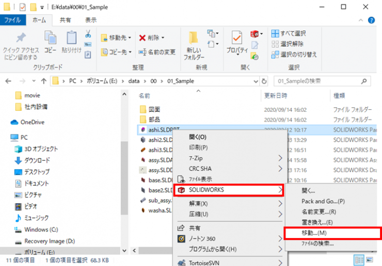Select the 部品 folder in file list

pos(150,120)
